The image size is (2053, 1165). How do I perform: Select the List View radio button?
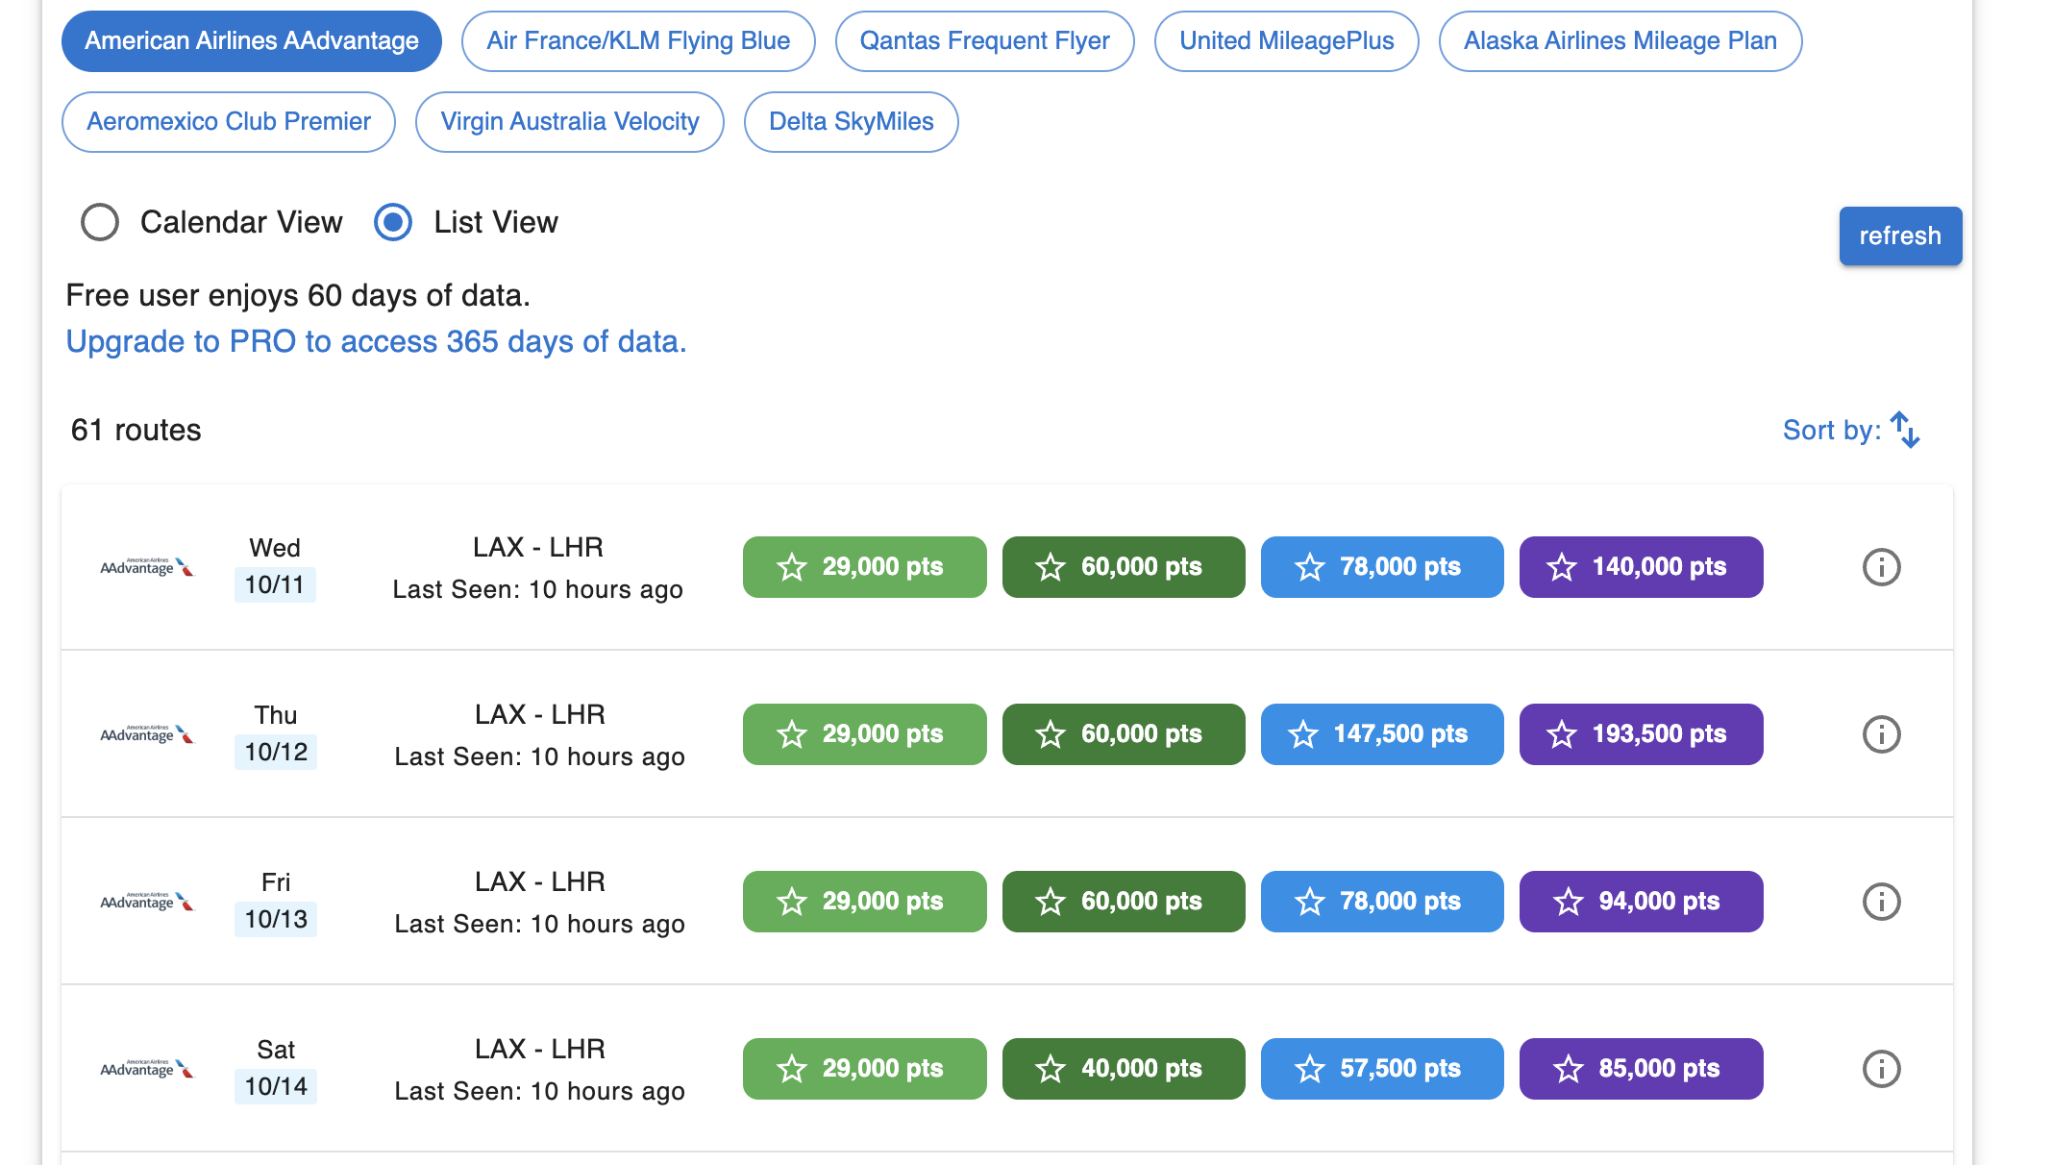click(x=393, y=222)
